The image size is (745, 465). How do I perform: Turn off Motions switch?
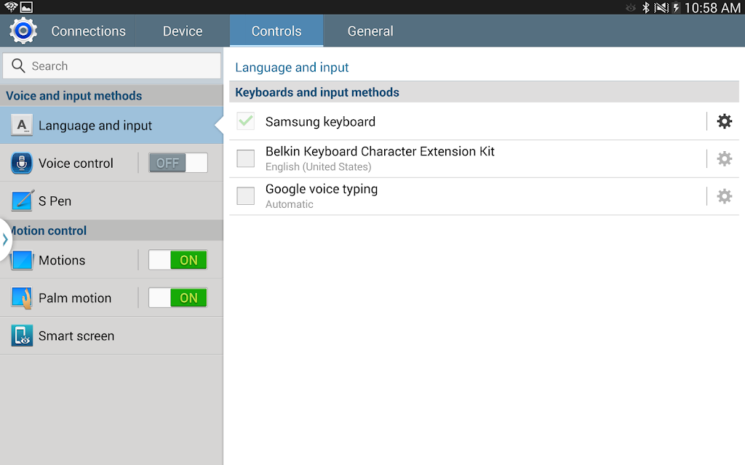click(178, 260)
